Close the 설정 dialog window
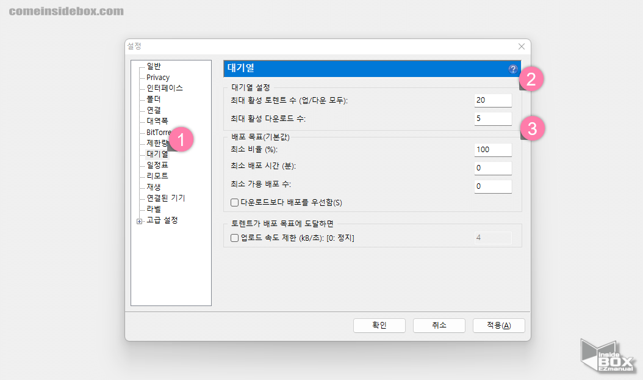The height and width of the screenshot is (380, 643). (521, 46)
